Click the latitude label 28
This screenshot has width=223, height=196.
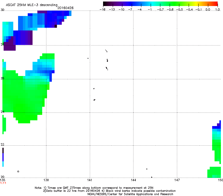coord(2,44)
